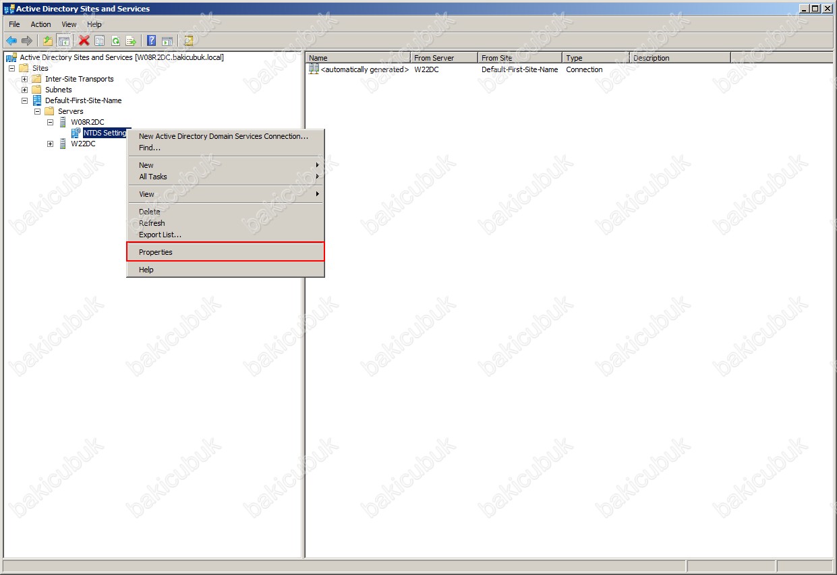
Task: Click the Export List toolbar icon
Action: (x=131, y=40)
